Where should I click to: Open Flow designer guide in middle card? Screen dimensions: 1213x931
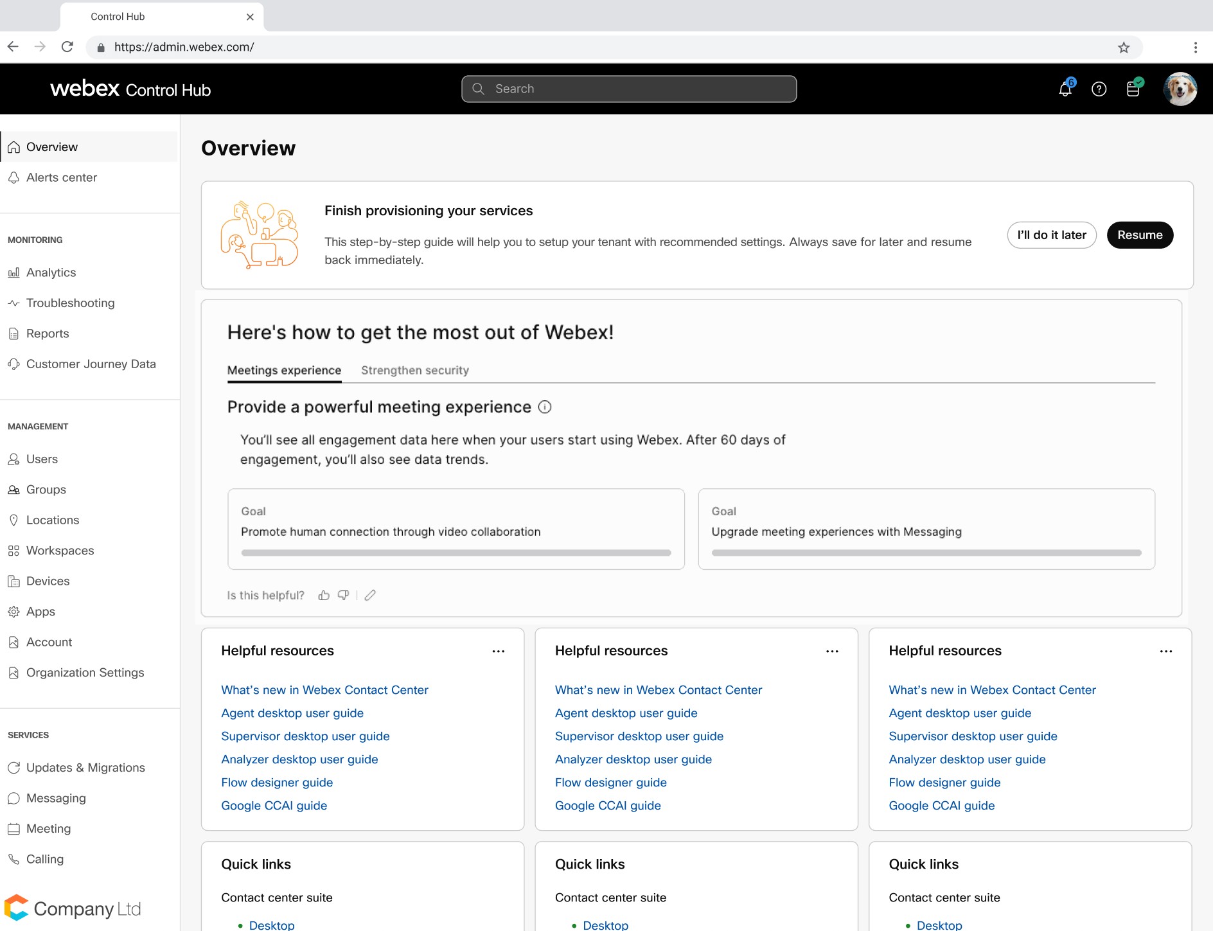pyautogui.click(x=611, y=783)
